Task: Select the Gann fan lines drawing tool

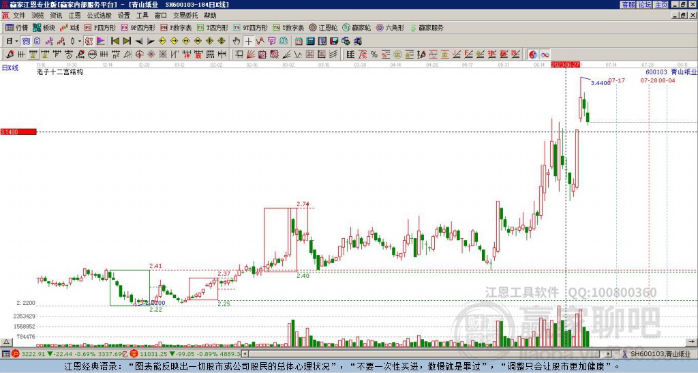Action: [x=251, y=54]
